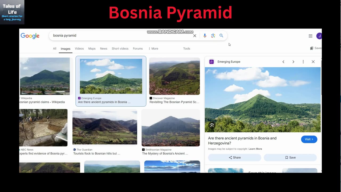Clear the search box with X icon
The width and height of the screenshot is (341, 192).
[195, 36]
